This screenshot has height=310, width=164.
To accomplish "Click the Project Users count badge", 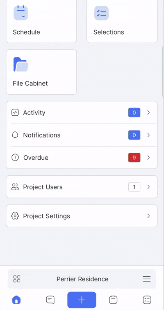I will pyautogui.click(x=134, y=187).
